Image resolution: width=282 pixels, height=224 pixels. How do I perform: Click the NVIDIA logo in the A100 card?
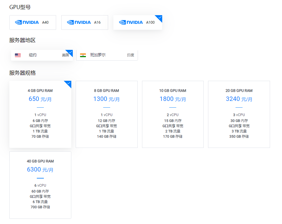tap(131, 22)
